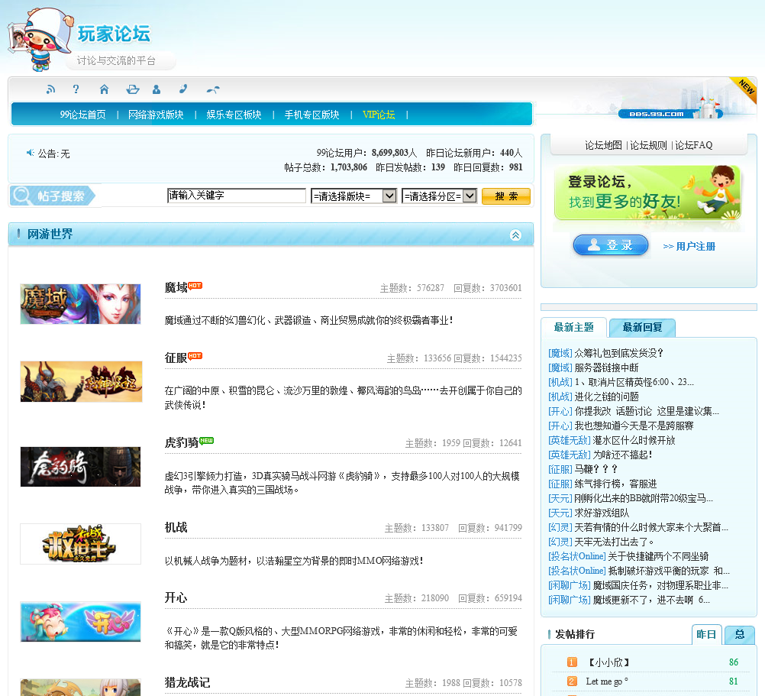The height and width of the screenshot is (696, 765).
Task: Open 娱乐专区板块 in the navigation bar
Action: coord(234,115)
